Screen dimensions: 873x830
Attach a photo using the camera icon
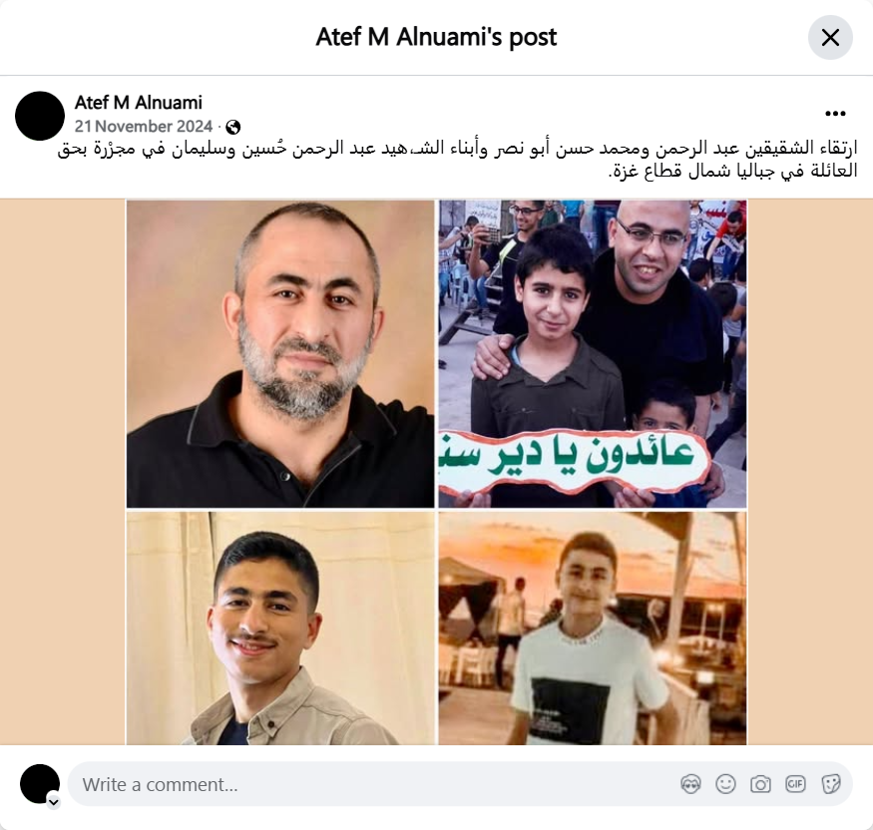(760, 784)
